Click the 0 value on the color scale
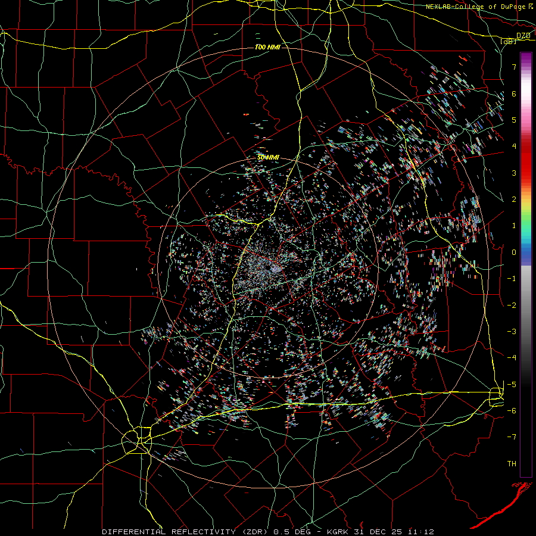Viewport: 536px width, 536px height. pos(514,253)
